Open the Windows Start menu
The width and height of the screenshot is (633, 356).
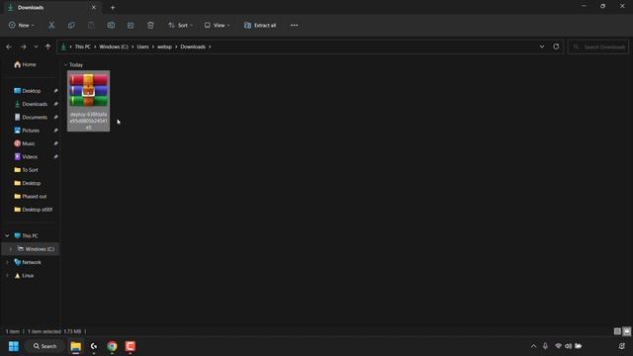point(14,346)
